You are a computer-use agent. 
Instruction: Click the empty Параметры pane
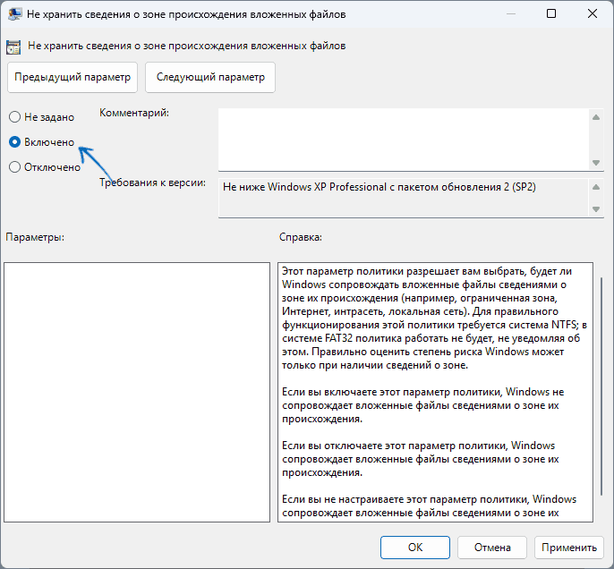pyautogui.click(x=137, y=391)
